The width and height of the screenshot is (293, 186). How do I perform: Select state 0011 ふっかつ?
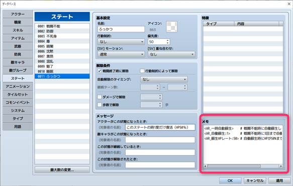pyautogui.click(x=62, y=76)
